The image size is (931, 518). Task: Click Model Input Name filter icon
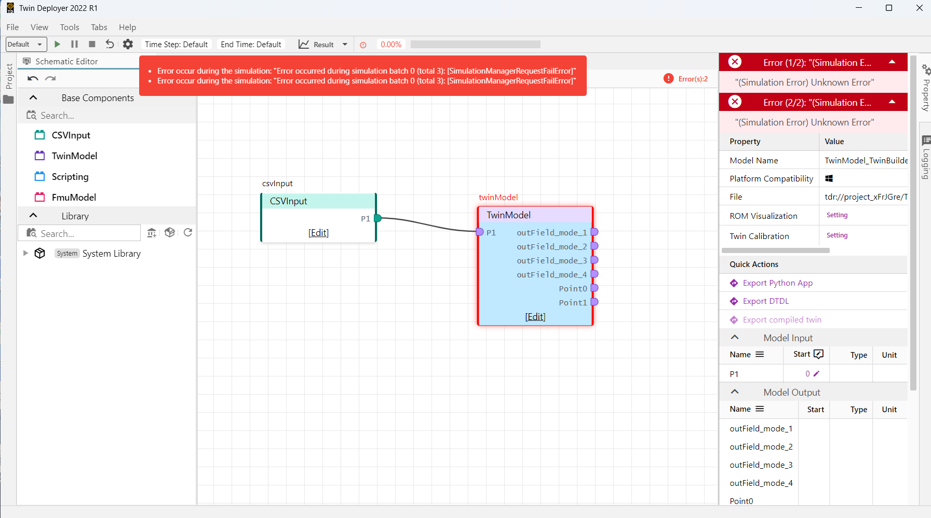pyautogui.click(x=760, y=355)
